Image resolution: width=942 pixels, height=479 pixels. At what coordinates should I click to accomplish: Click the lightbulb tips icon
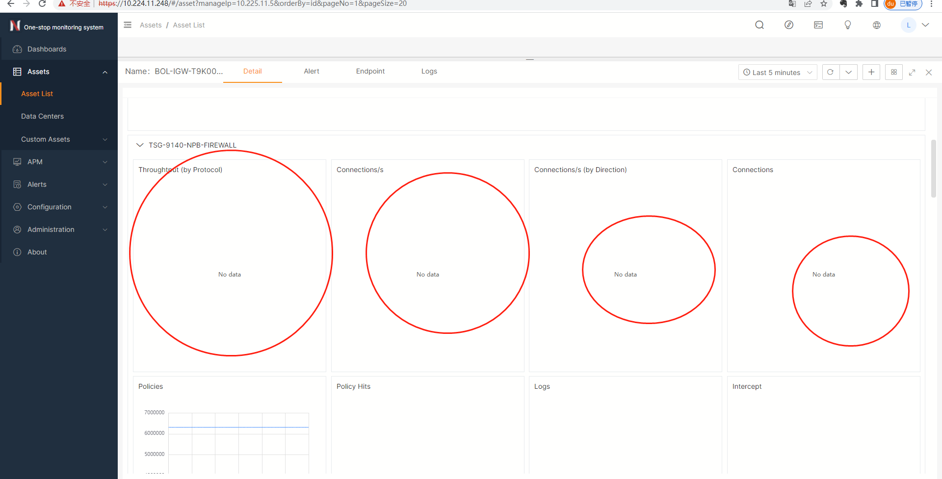click(847, 25)
